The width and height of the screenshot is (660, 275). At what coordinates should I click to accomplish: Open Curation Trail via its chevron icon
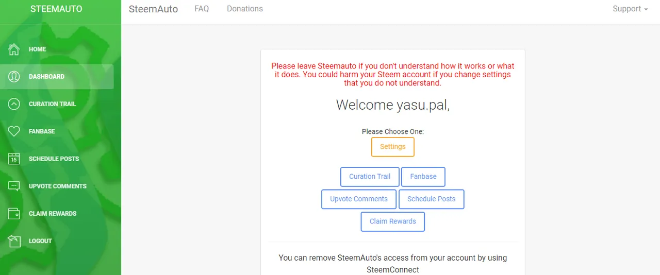click(14, 104)
